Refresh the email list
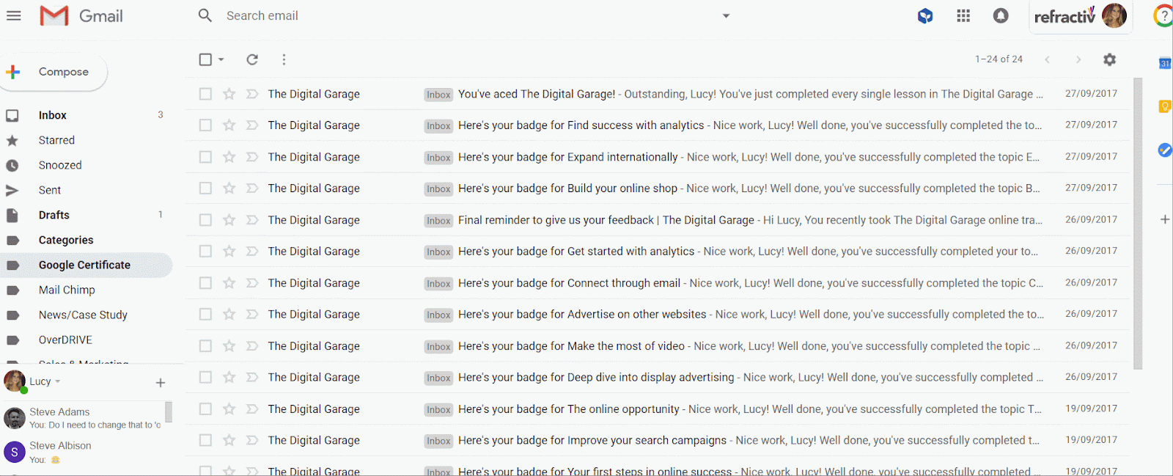Screen dimensions: 1173x476 [252, 59]
